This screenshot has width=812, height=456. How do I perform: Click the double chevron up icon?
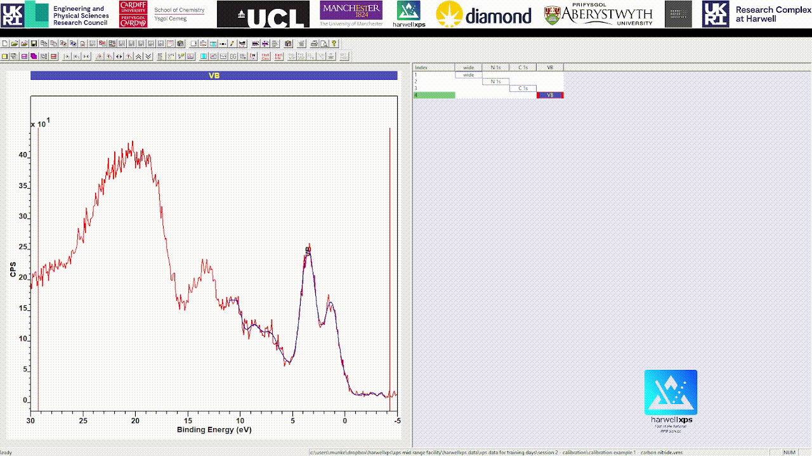point(138,56)
